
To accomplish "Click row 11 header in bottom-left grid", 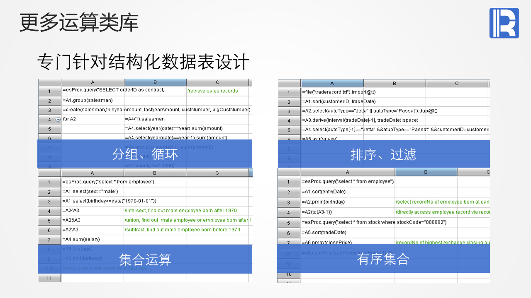I will (49, 278).
